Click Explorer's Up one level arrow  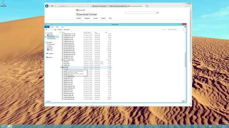coord(53,30)
